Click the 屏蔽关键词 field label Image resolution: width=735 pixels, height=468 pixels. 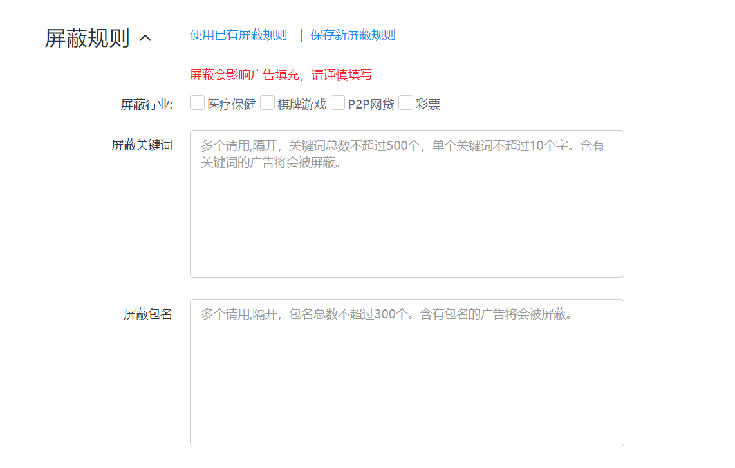[142, 145]
